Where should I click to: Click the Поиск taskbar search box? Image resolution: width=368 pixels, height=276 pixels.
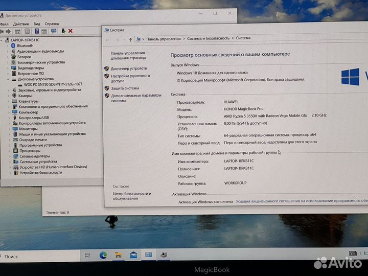(x=40, y=257)
